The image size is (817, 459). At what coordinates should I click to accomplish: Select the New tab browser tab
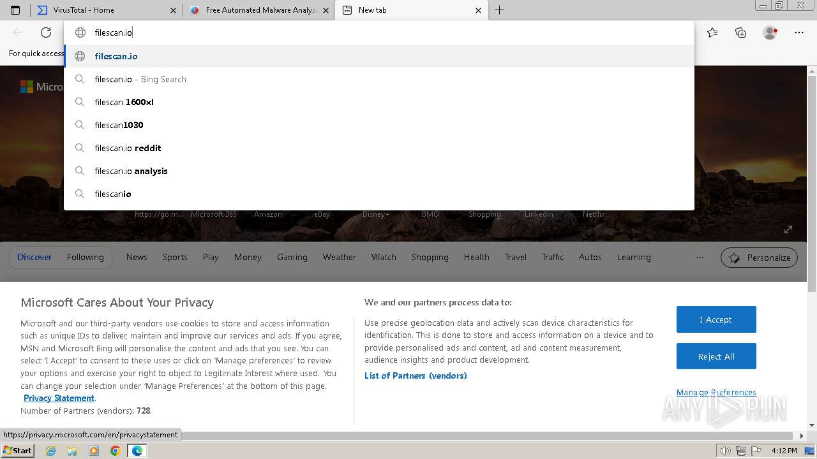[x=412, y=10]
